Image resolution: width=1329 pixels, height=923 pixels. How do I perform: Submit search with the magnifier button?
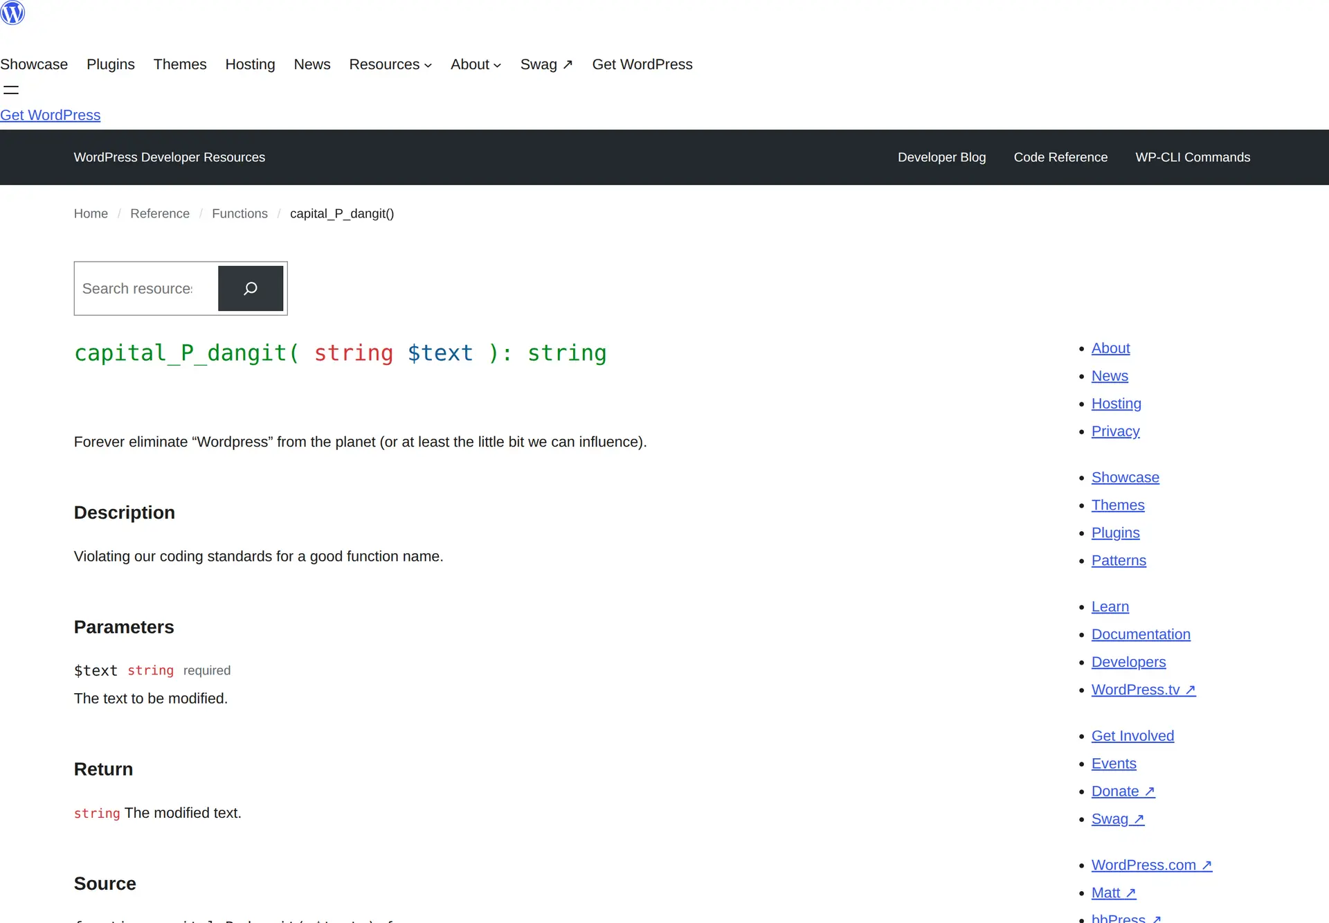tap(251, 288)
